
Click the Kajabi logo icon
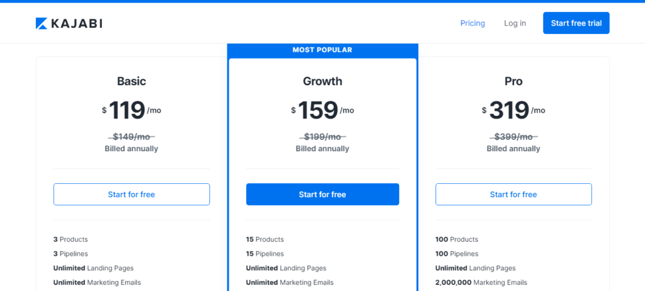[x=42, y=23]
